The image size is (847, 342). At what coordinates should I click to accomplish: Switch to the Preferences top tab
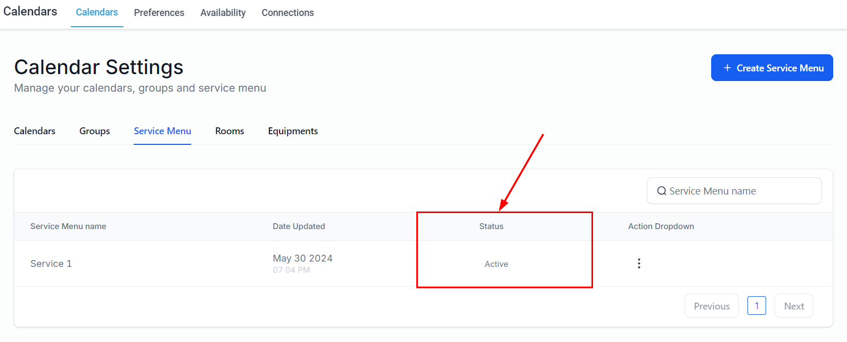click(x=159, y=13)
